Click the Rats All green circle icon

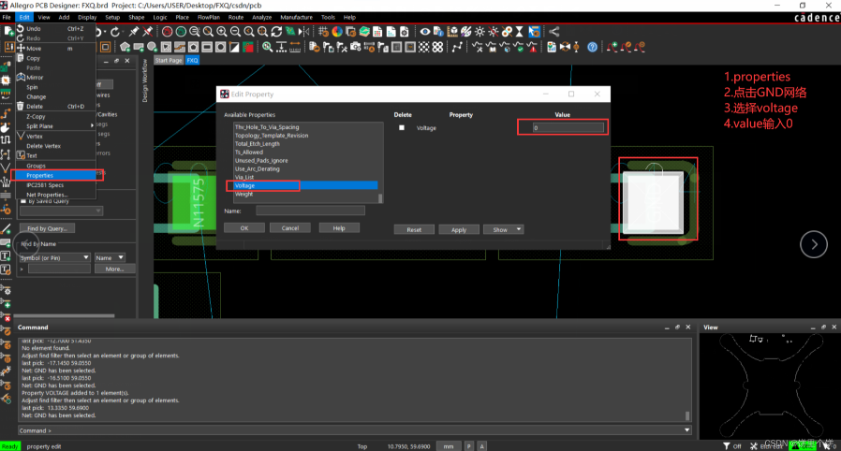[x=182, y=32]
